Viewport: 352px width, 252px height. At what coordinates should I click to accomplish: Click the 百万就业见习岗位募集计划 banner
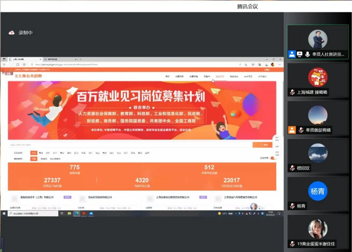(x=142, y=110)
